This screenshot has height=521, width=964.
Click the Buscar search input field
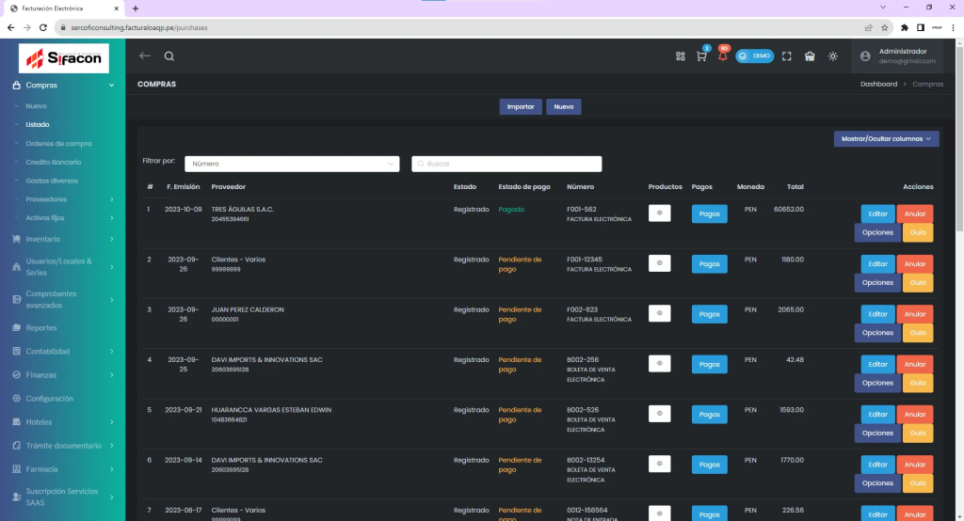point(508,164)
